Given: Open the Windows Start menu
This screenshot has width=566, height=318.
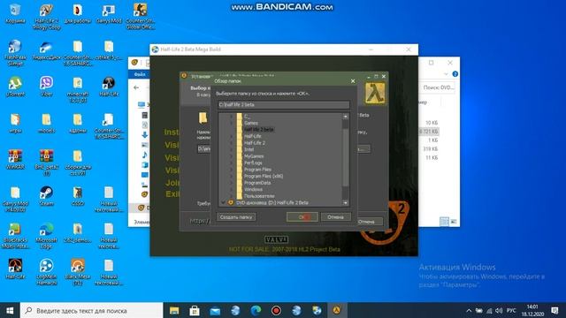Looking at the screenshot, I should coord(10,310).
